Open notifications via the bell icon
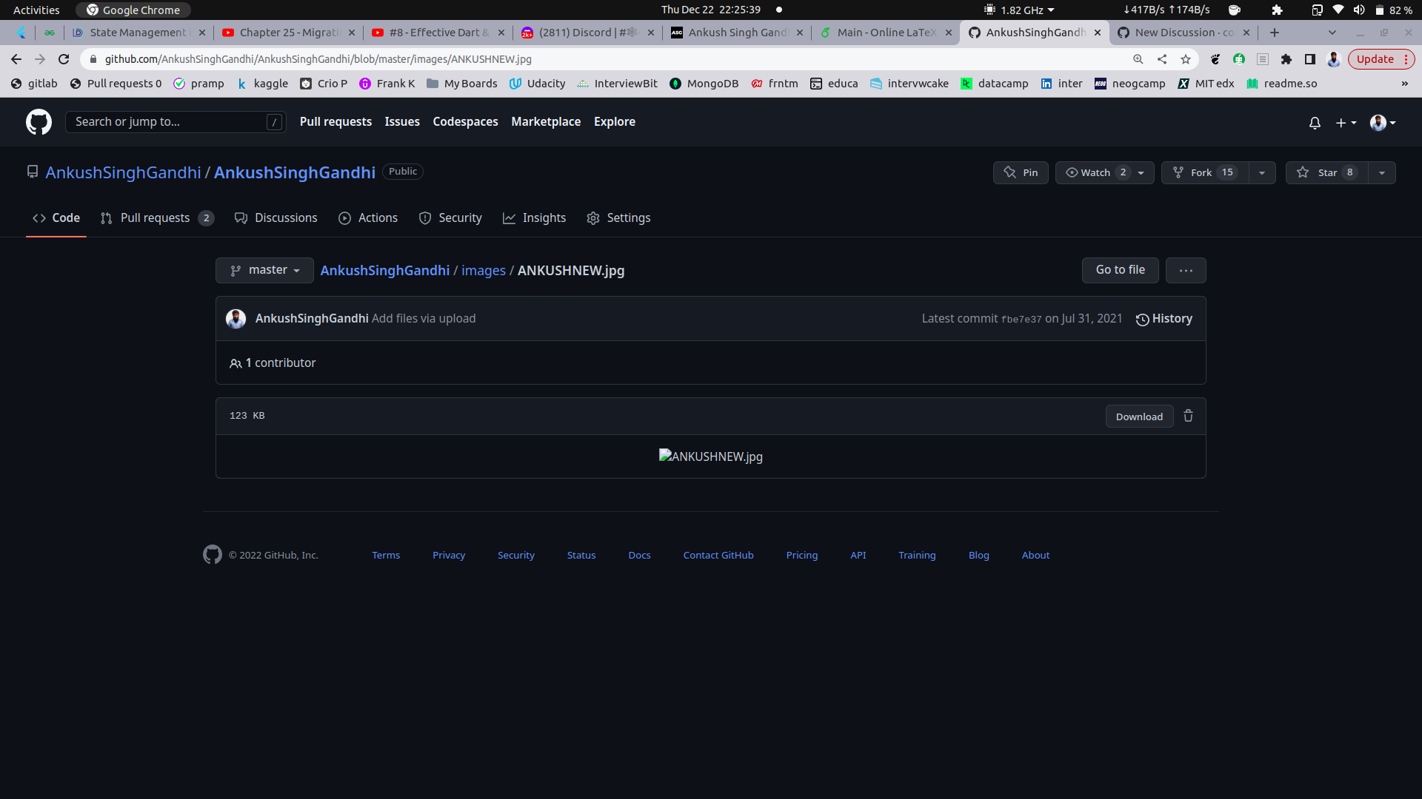The width and height of the screenshot is (1422, 799). tap(1315, 123)
